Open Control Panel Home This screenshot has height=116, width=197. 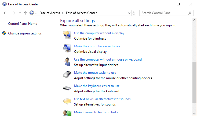coord(23,24)
